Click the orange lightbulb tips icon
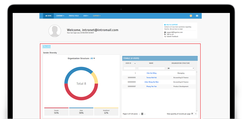The height and width of the screenshot is (119, 242). (x=191, y=16)
